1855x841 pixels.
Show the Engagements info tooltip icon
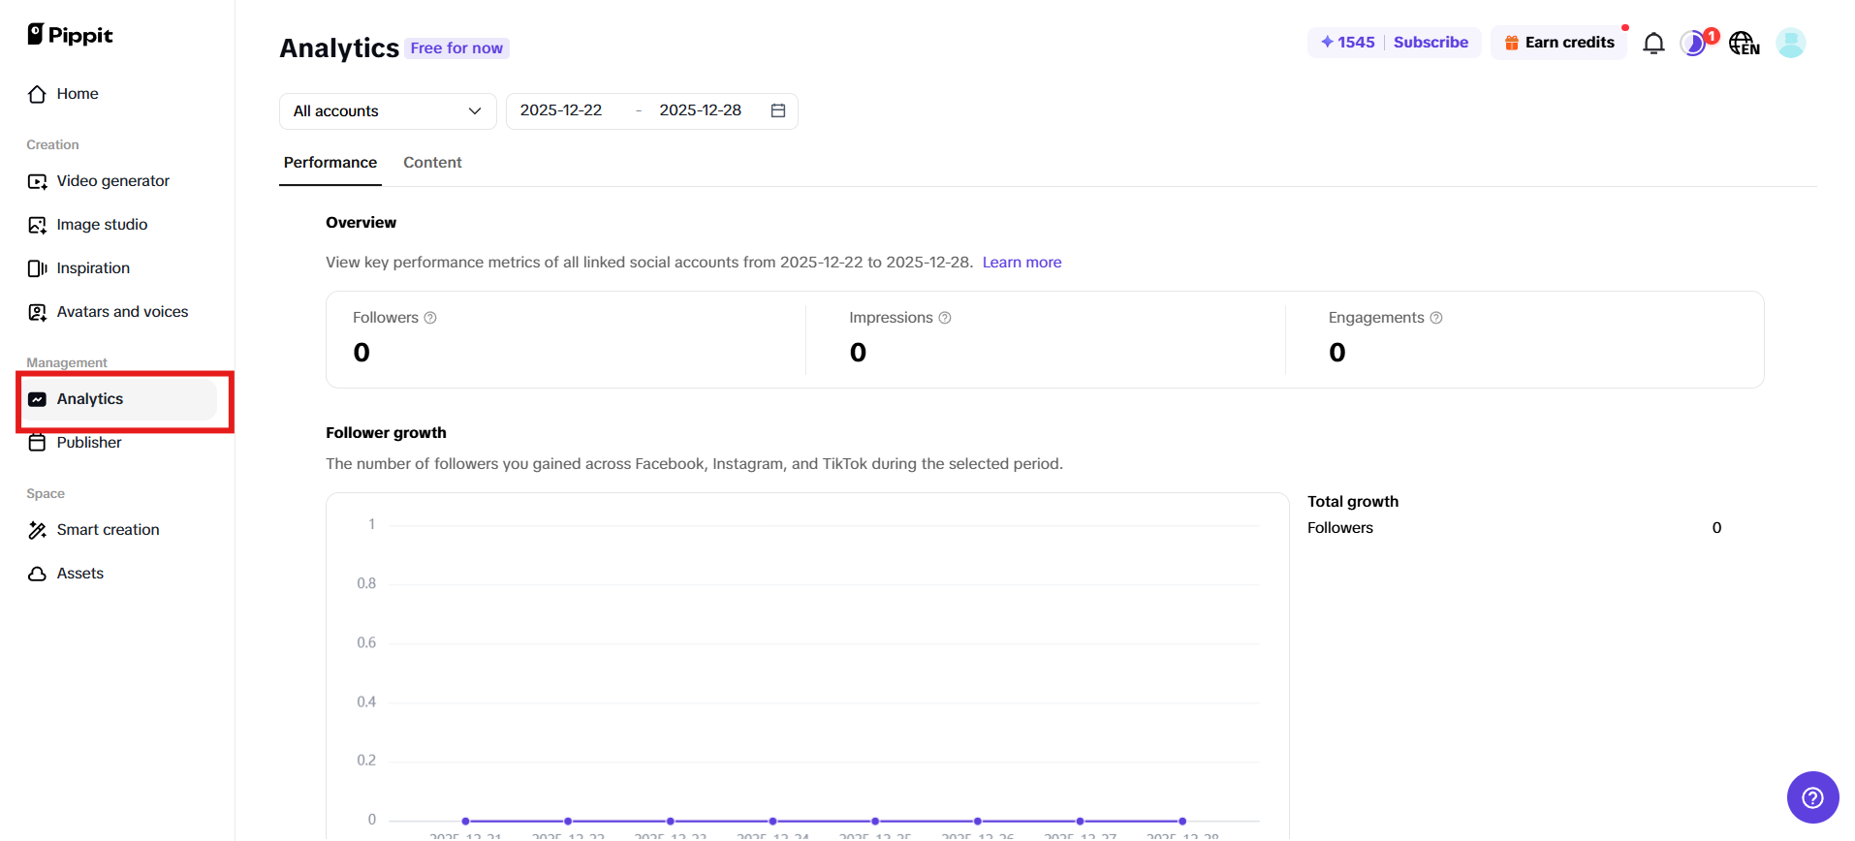[1436, 318]
